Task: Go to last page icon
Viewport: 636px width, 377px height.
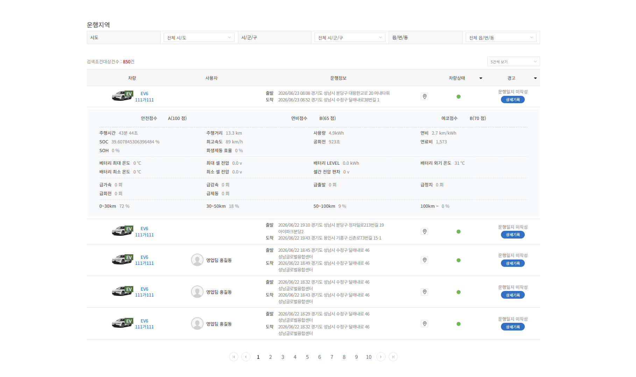Action: pos(393,357)
